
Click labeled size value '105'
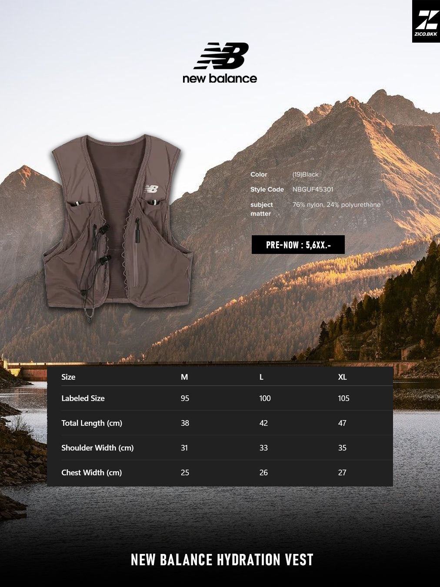tap(343, 398)
